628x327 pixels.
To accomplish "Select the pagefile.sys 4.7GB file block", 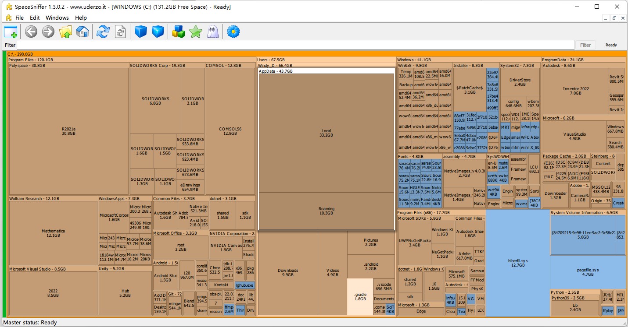I will tap(588, 272).
